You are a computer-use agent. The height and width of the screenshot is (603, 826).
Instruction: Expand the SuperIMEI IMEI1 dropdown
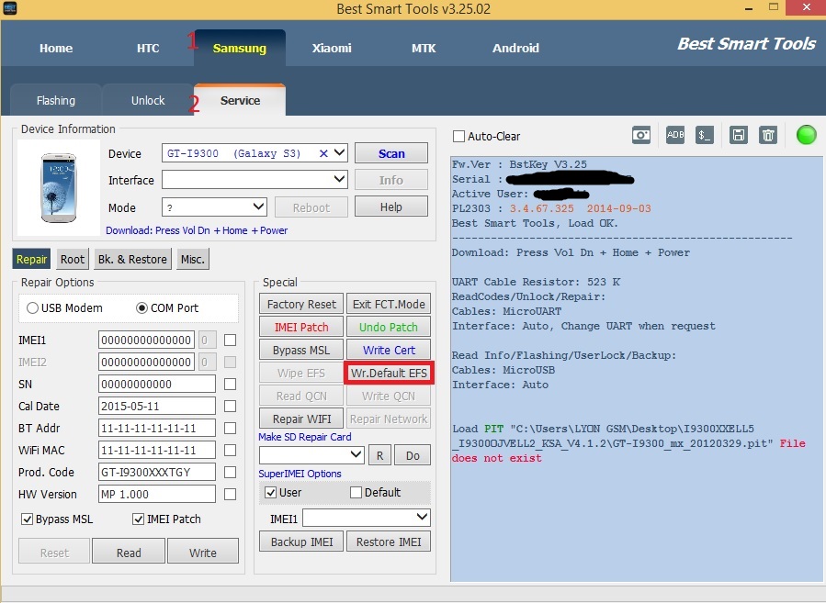coord(422,518)
